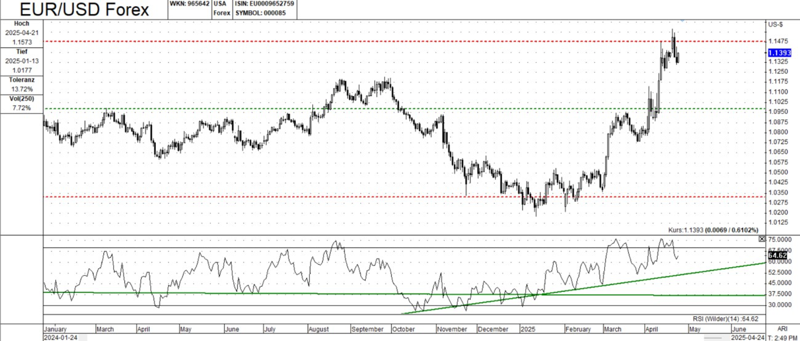
Task: Close the RSI indicator panel
Action: click(762, 239)
